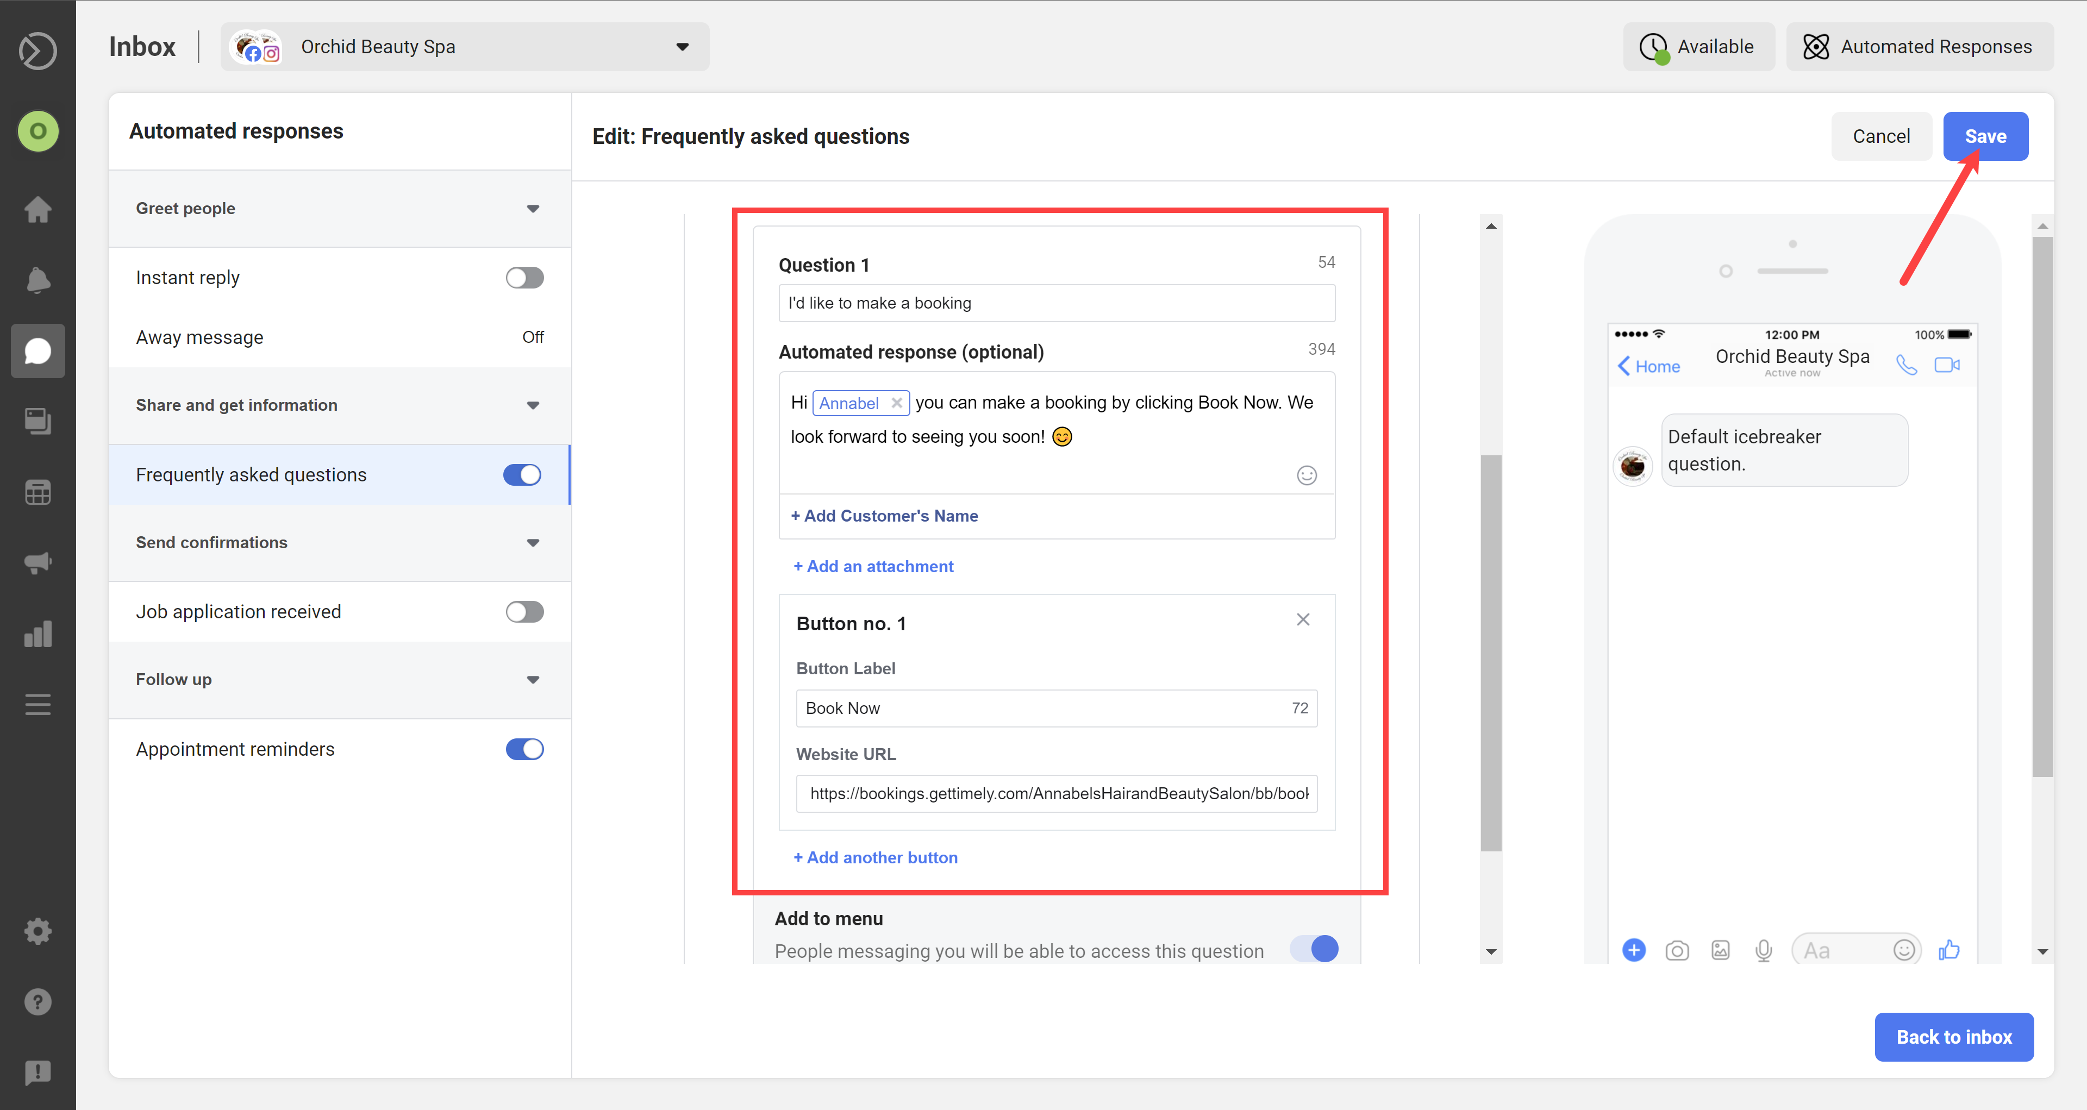
Task: Turn off Frequently asked questions toggle
Action: [522, 474]
